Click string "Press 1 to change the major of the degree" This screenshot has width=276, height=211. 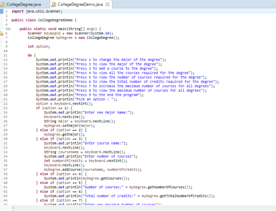[x=118, y=60]
